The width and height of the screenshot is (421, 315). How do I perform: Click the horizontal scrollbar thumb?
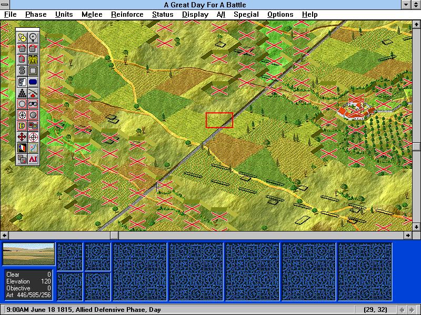(x=114, y=235)
